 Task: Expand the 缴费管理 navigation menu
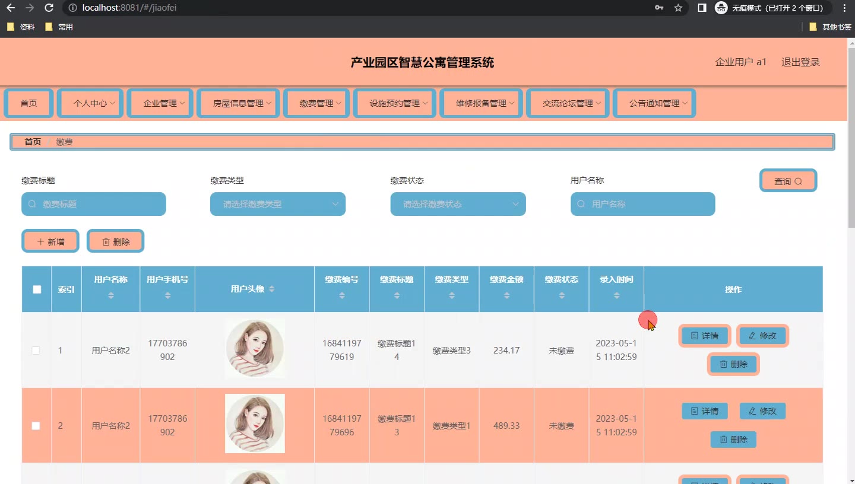[x=321, y=103]
